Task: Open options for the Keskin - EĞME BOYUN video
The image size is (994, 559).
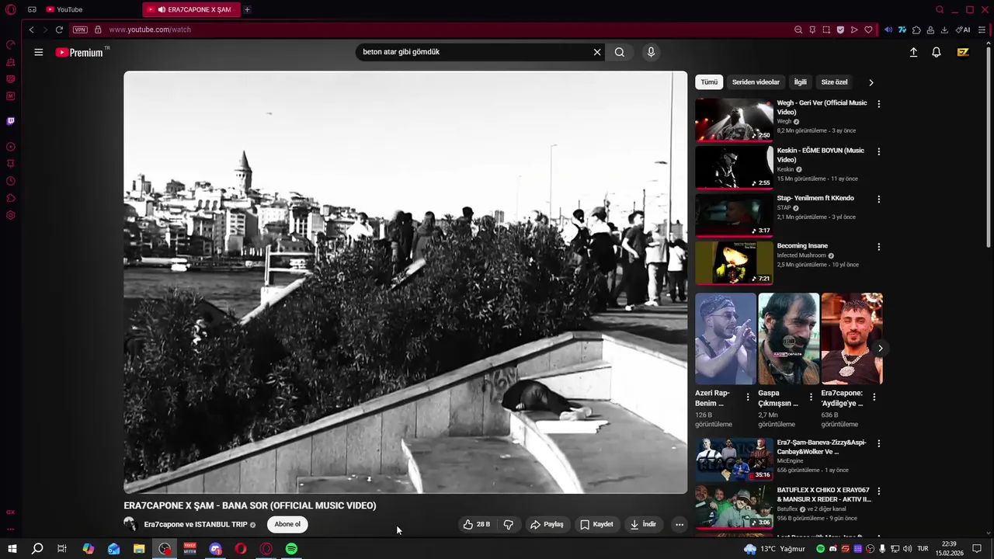Action: (x=878, y=151)
